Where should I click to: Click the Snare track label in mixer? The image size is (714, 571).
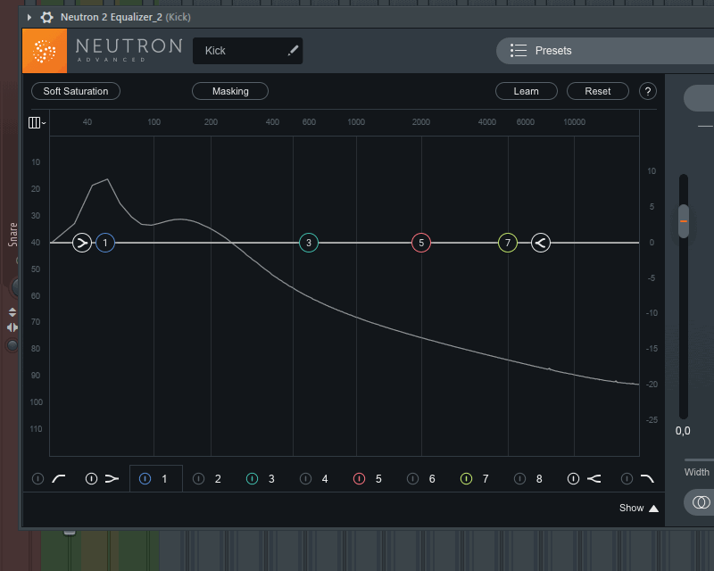[12, 235]
